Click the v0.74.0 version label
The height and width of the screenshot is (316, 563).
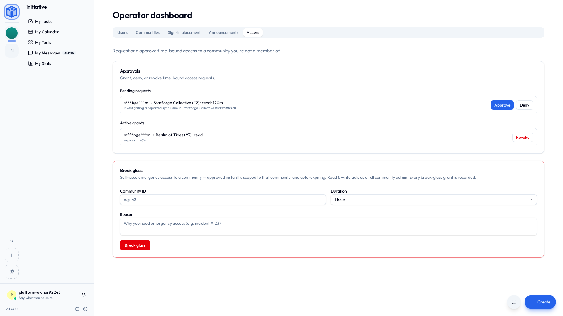point(12,309)
